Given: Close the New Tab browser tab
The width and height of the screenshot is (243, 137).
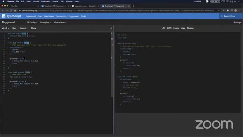Looking at the screenshot, I should coord(38,6).
